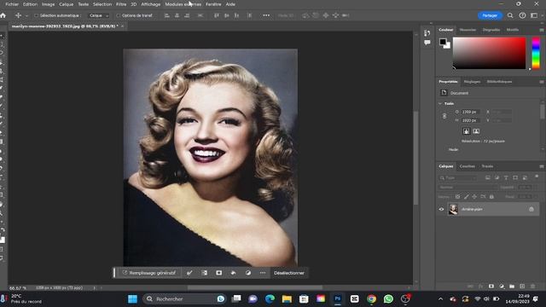546x307 pixels.
Task: Set landscape canvas orientation button
Action: coord(476,131)
